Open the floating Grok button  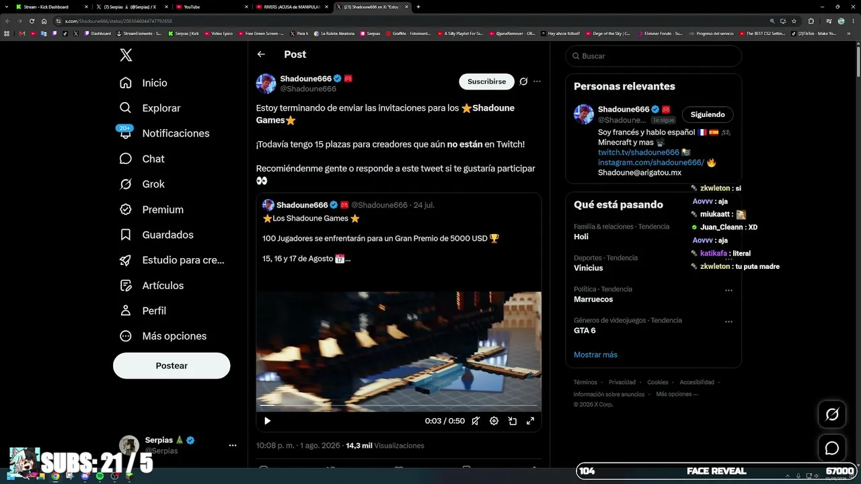(x=832, y=415)
